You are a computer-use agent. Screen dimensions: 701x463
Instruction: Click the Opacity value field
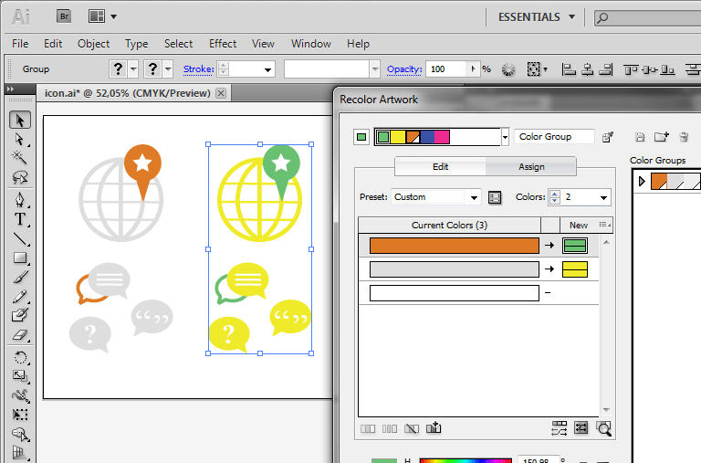(x=446, y=69)
